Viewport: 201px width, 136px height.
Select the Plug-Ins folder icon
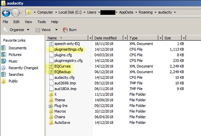(x=51, y=105)
